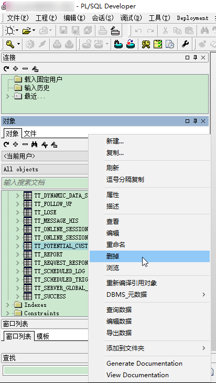Select the TT_SCHEDULED_LOG table
Screen dimensions: 216x383
pos(59,271)
